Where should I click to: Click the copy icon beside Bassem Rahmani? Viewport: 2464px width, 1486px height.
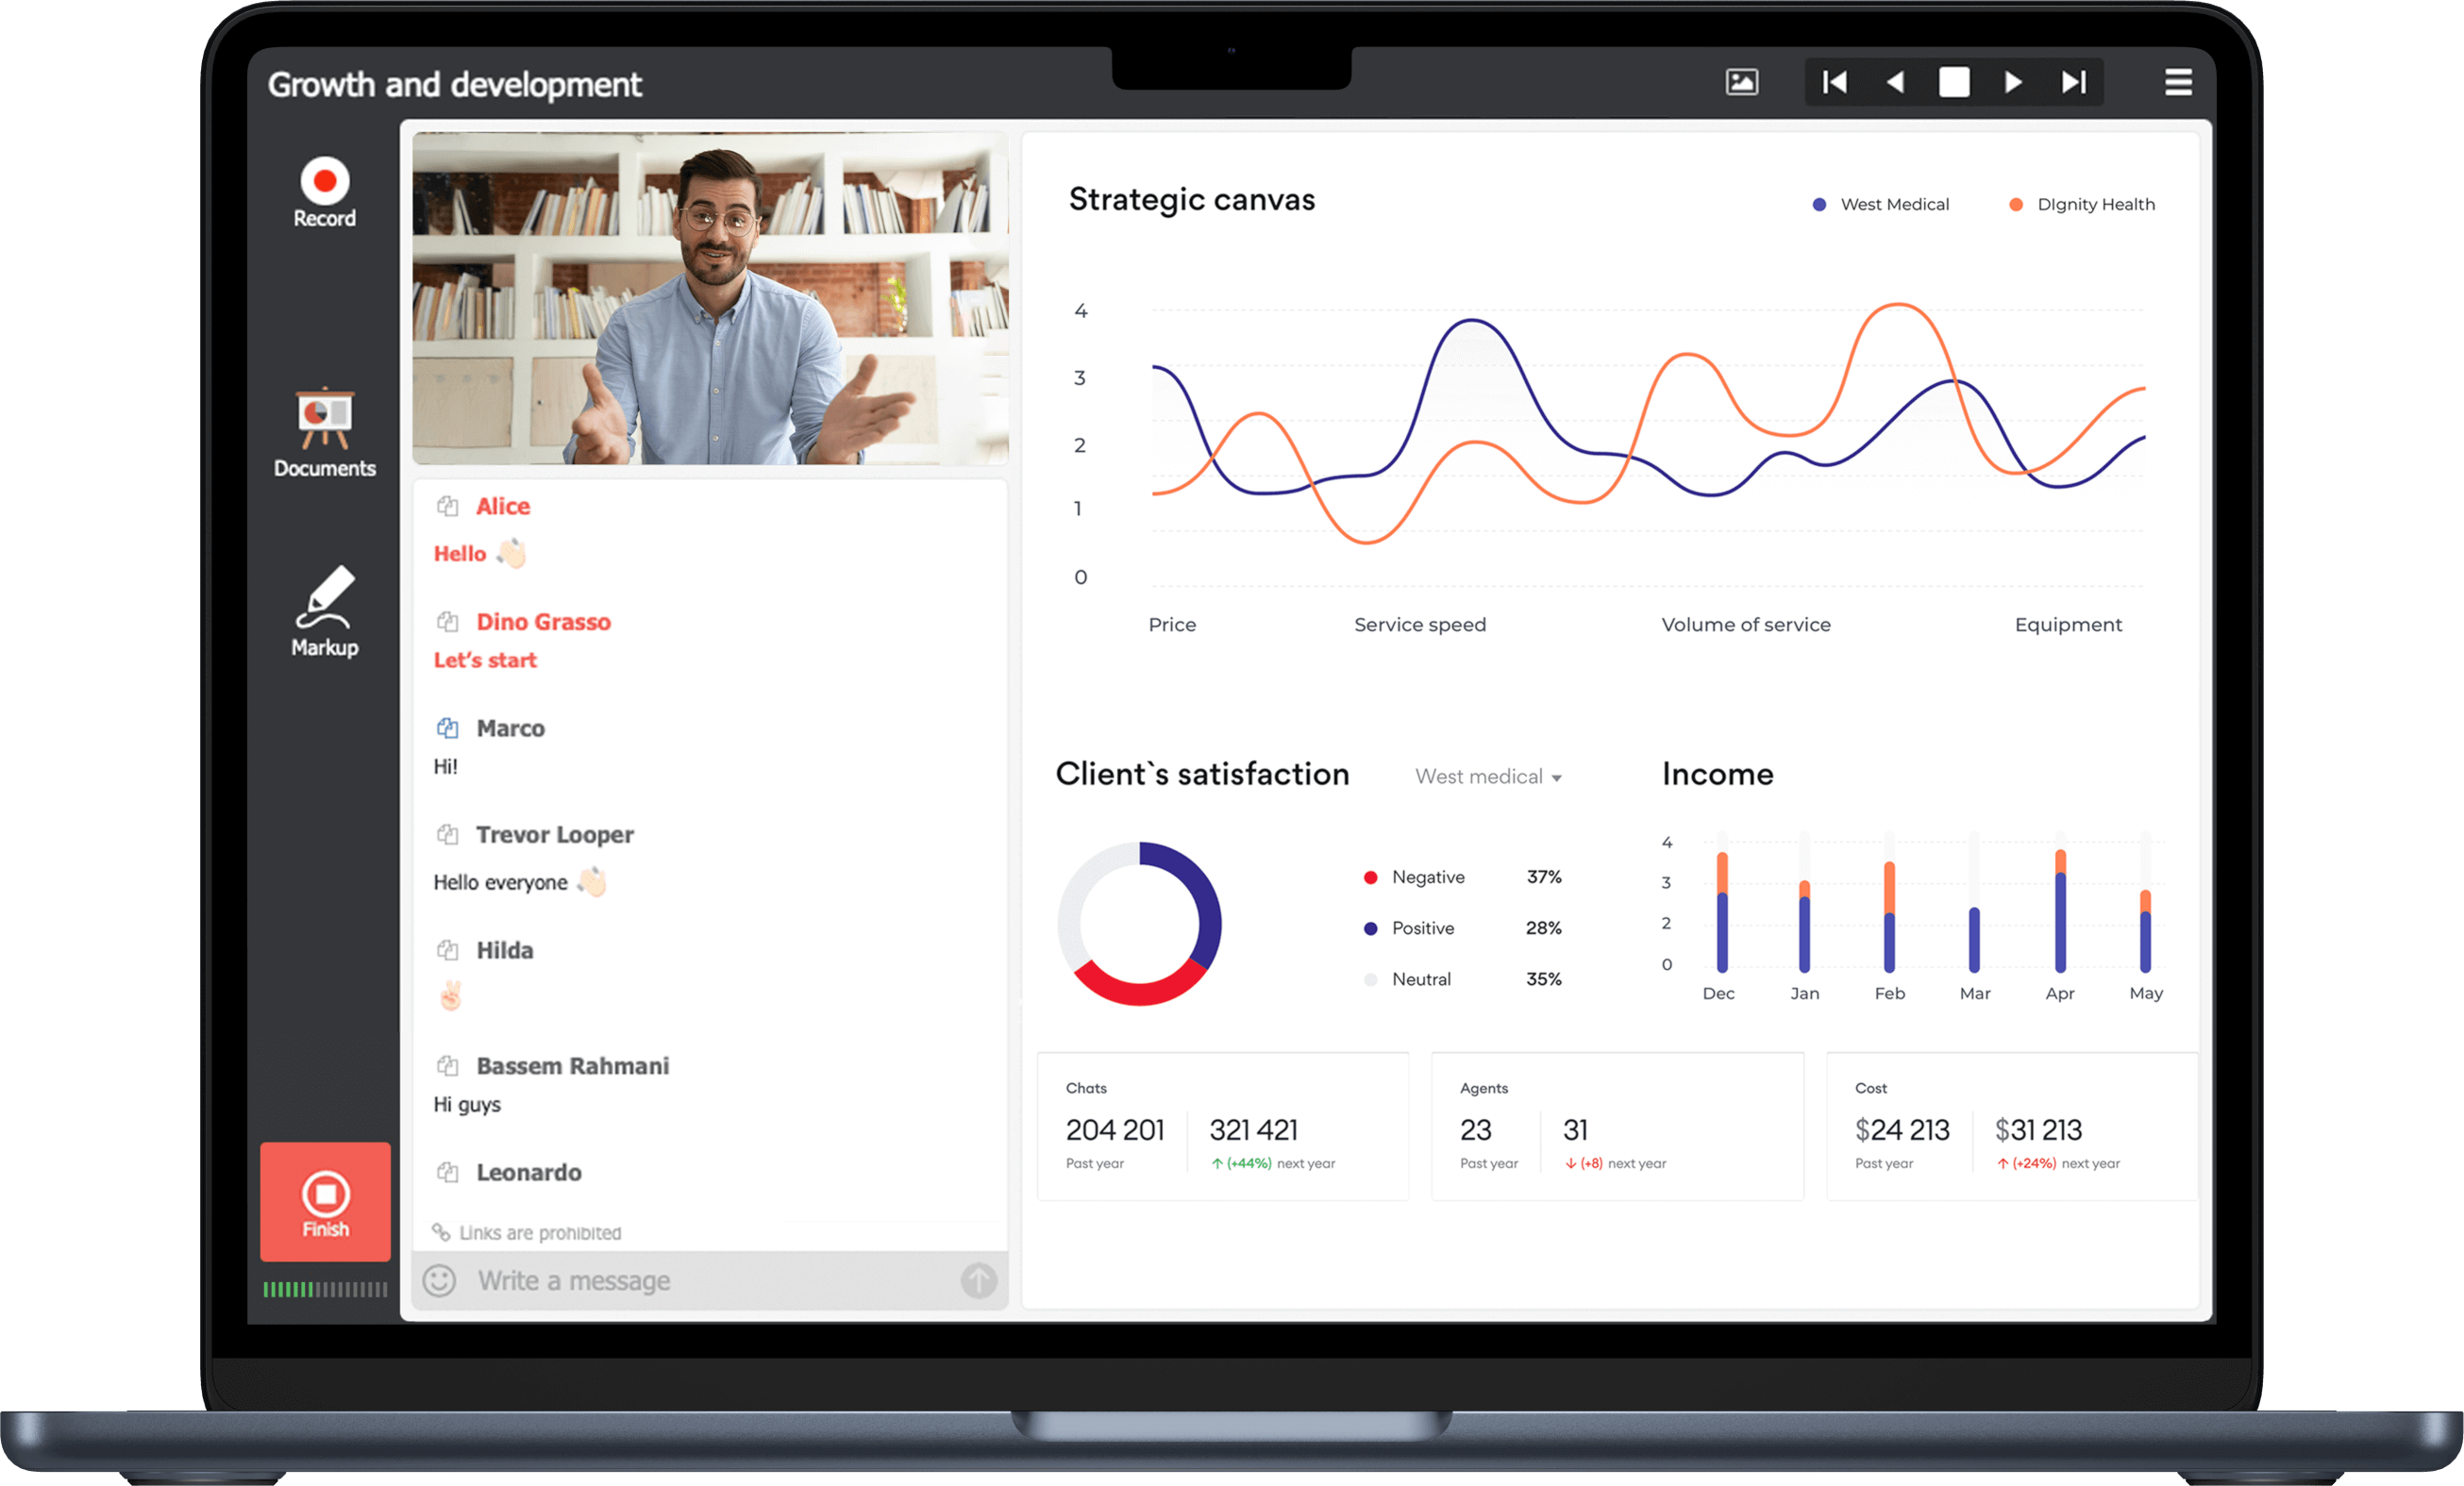[x=447, y=1065]
